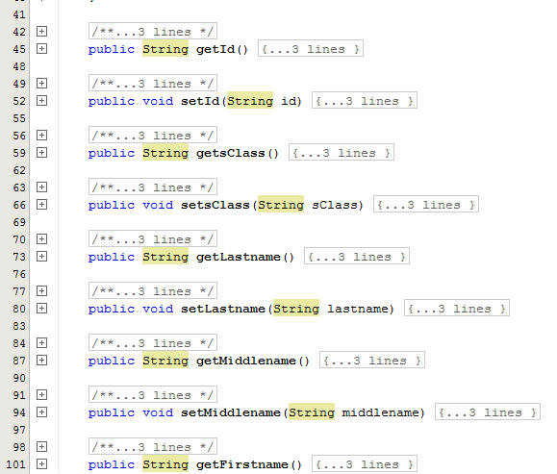Expand the setMiddlename method fold at line 94
Screen dimensions: 557x474
[41, 412]
